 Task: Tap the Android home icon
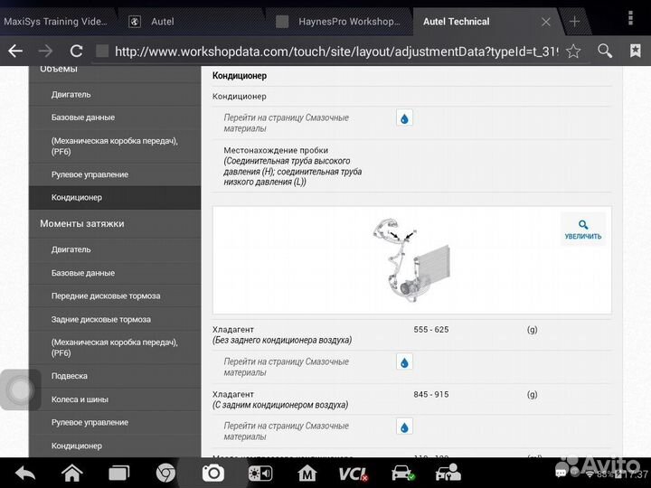coord(72,473)
